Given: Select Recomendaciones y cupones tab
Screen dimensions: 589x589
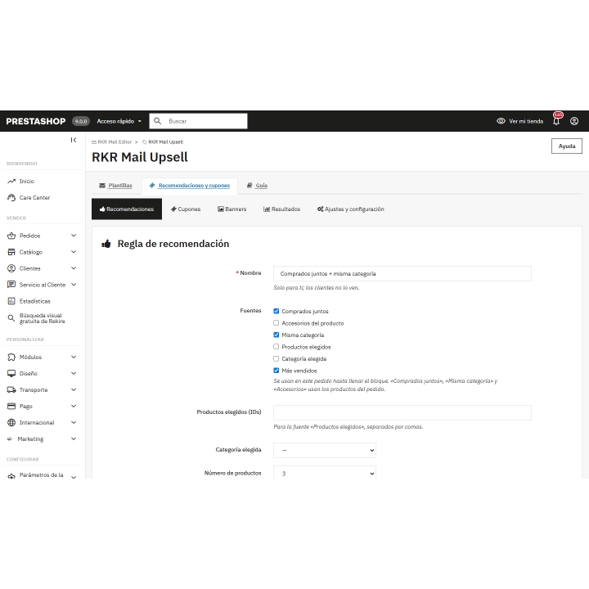Looking at the screenshot, I should click(190, 186).
